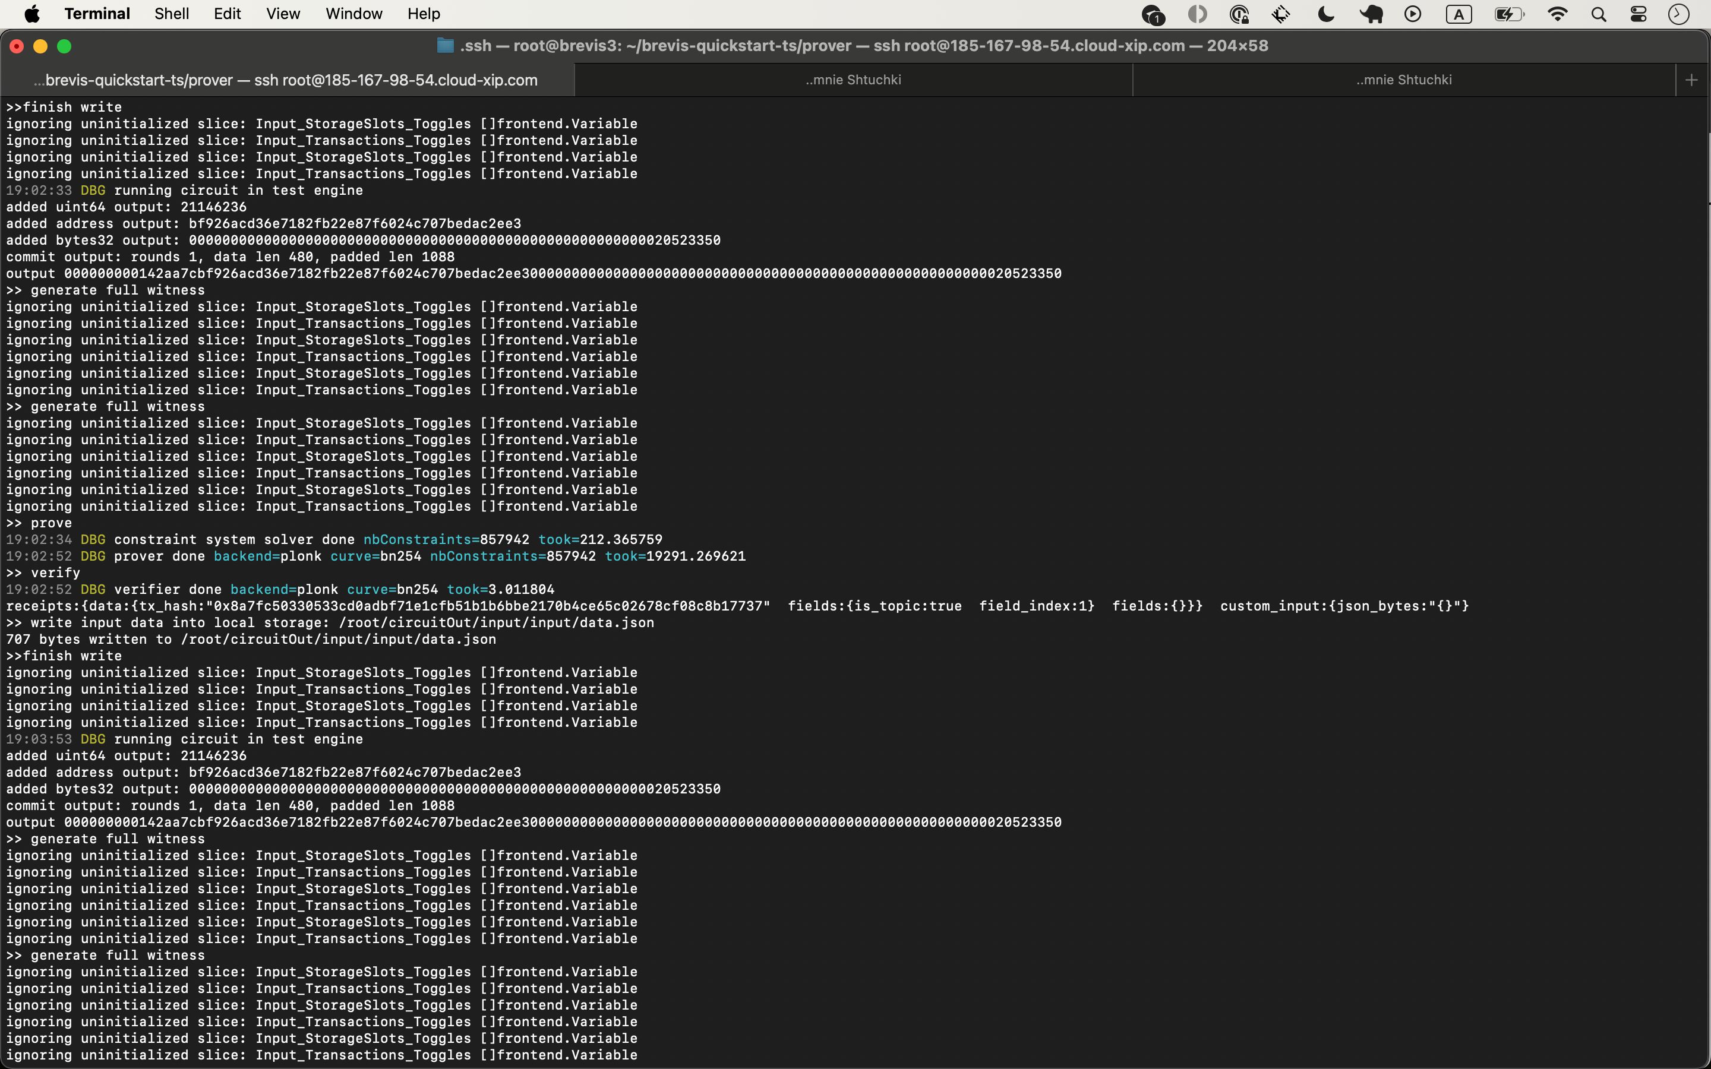Image resolution: width=1711 pixels, height=1069 pixels.
Task: Click the first '>> prove' line
Action: click(x=39, y=523)
